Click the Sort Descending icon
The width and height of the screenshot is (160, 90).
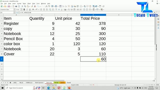(66, 6)
